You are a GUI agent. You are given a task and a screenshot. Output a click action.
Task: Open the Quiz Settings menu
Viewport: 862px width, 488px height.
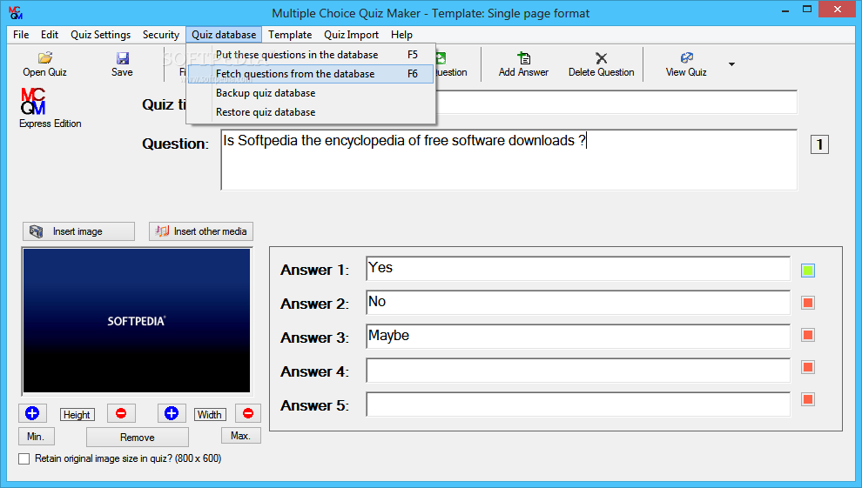click(x=101, y=35)
